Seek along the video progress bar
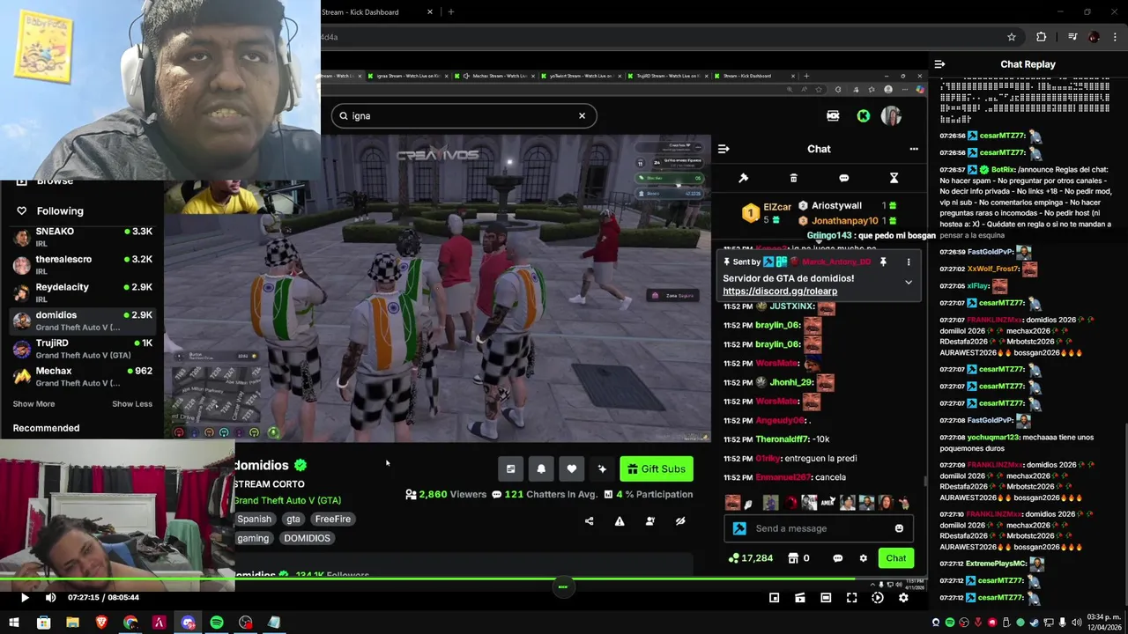The width and height of the screenshot is (1128, 634). pos(464,579)
